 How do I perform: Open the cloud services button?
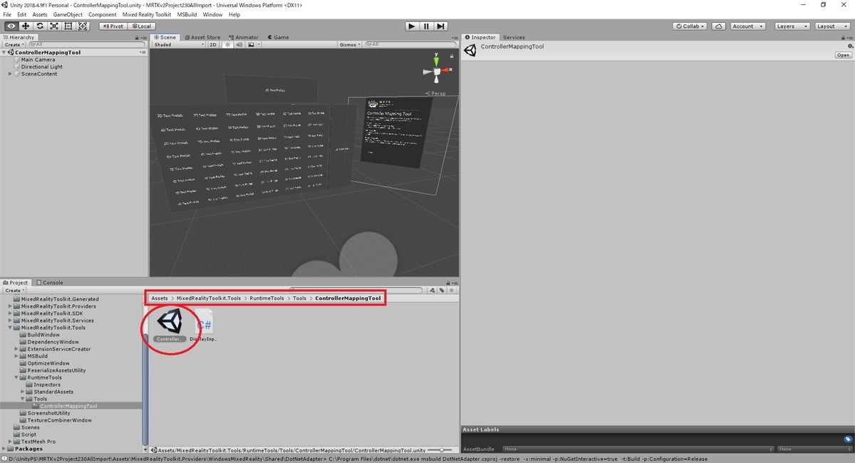click(x=719, y=26)
